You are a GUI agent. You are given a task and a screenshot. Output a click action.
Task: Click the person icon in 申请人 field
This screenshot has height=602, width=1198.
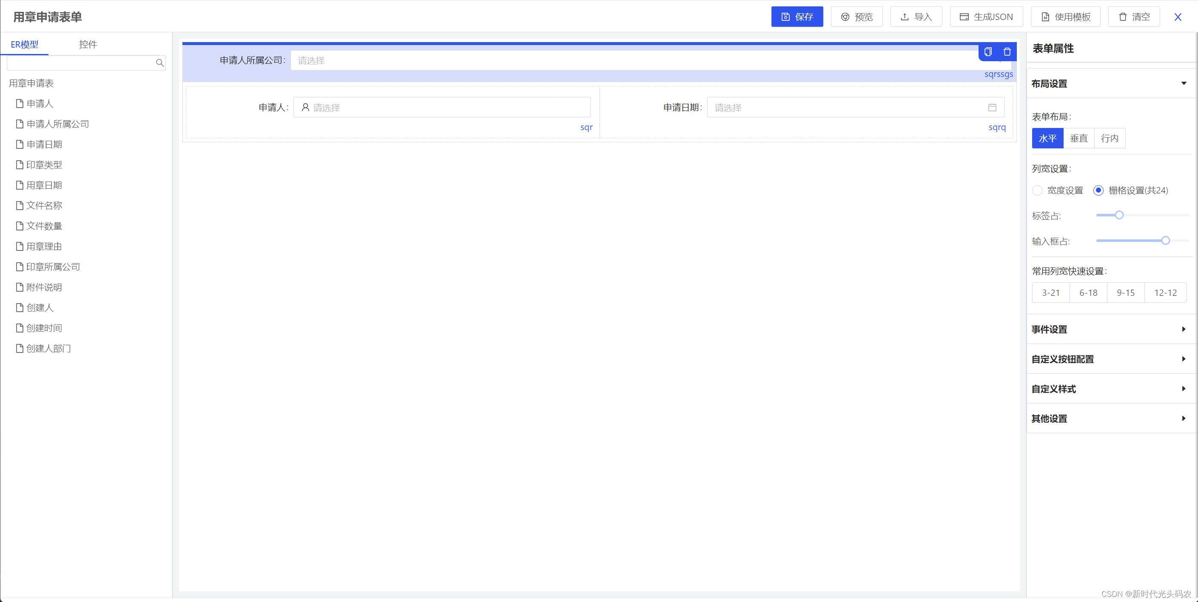pos(305,108)
